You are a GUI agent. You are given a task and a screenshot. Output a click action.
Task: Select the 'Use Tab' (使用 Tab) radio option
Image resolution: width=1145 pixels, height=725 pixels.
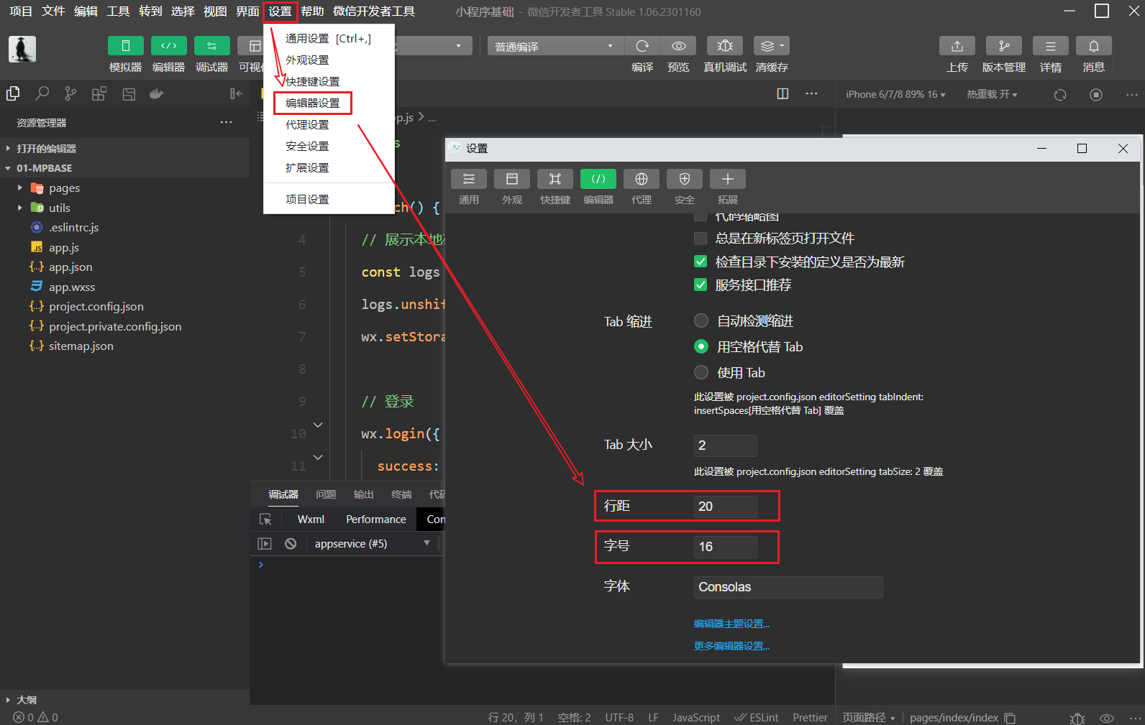(701, 372)
